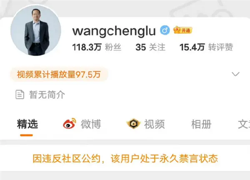This screenshot has width=250, height=180.
Task: Tap the gold crown VIP 开通 badge
Action: 183,30
